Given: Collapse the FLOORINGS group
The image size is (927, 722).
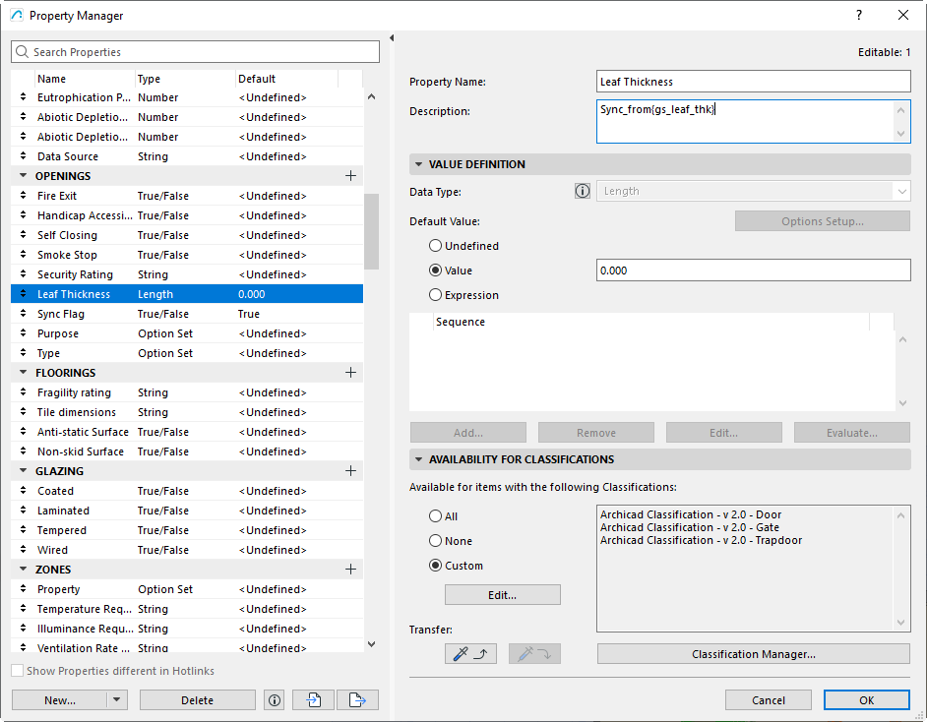Looking at the screenshot, I should pos(23,372).
